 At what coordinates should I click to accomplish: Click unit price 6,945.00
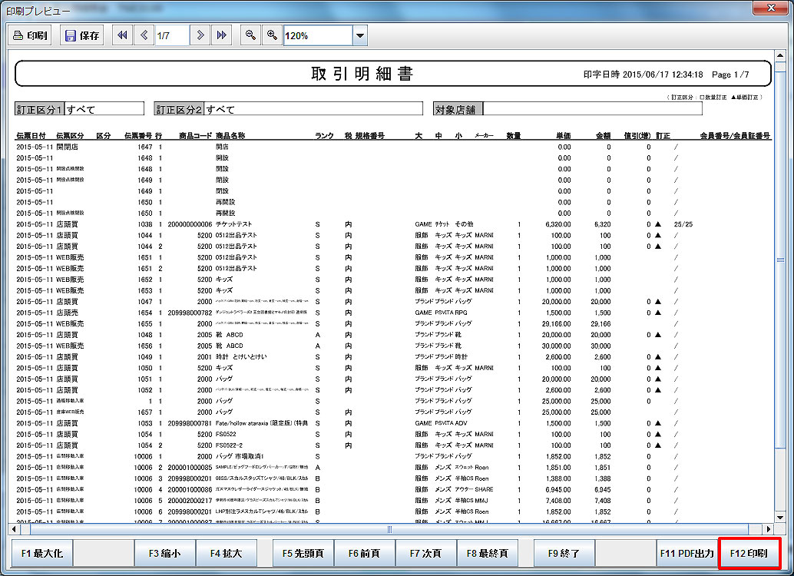[x=558, y=489]
